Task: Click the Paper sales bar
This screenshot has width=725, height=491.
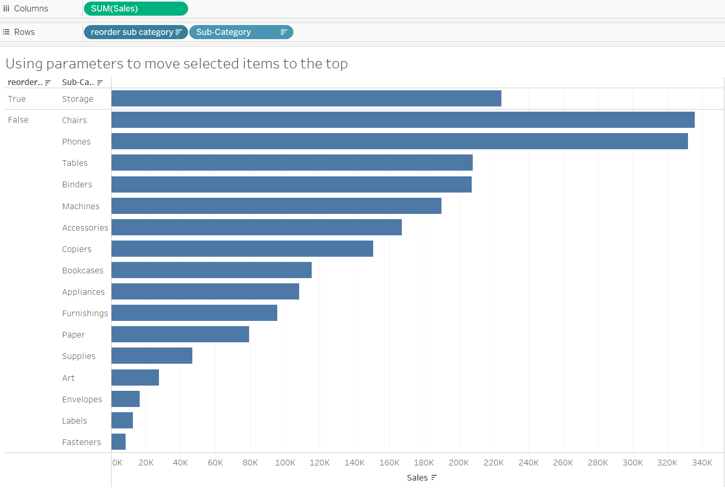Action: 180,334
